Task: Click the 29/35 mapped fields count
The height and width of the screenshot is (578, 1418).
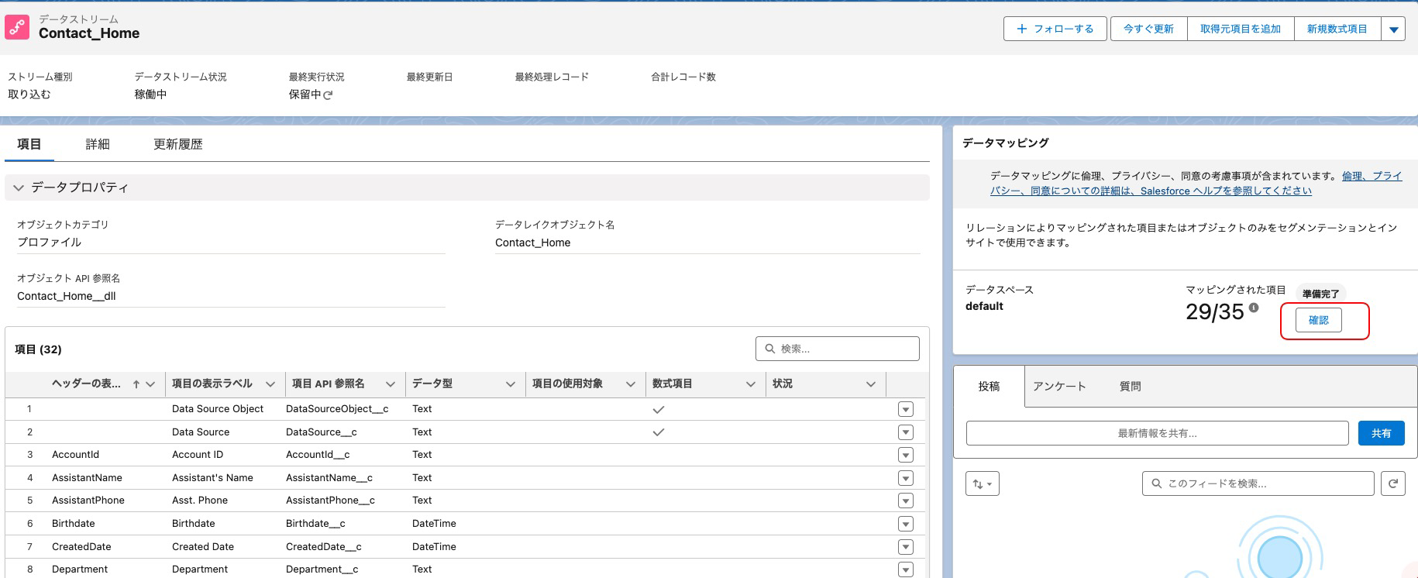Action: tap(1214, 312)
